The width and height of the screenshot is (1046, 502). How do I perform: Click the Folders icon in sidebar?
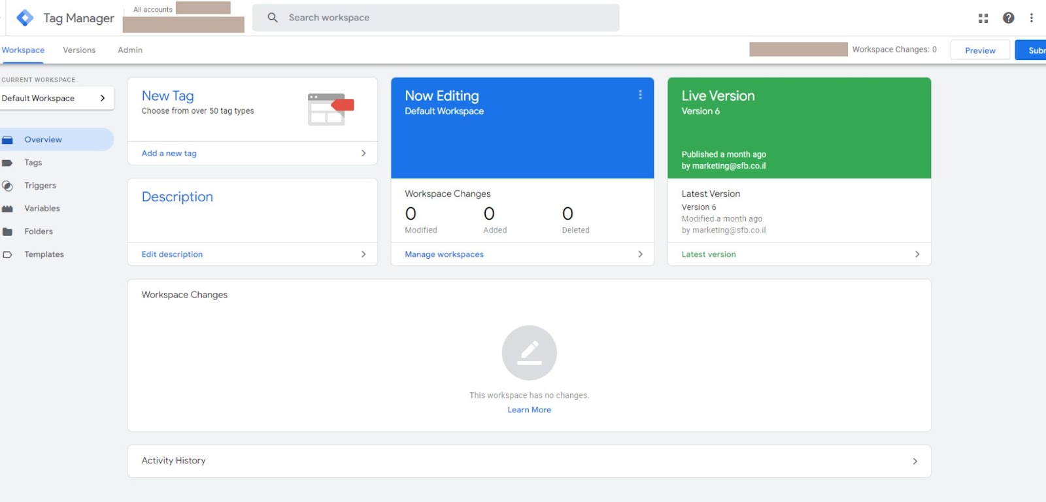(7, 231)
